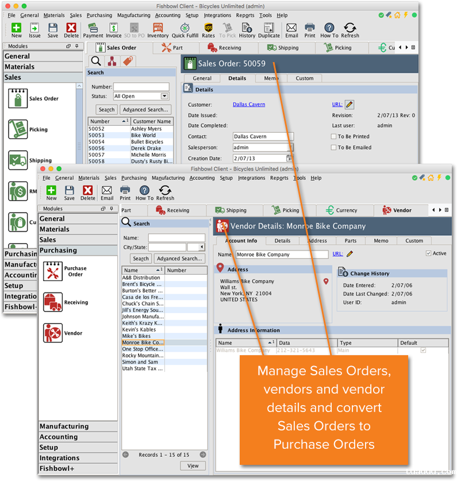Open the Dallas Cavern customer link
The width and height of the screenshot is (457, 481).
[x=249, y=105]
